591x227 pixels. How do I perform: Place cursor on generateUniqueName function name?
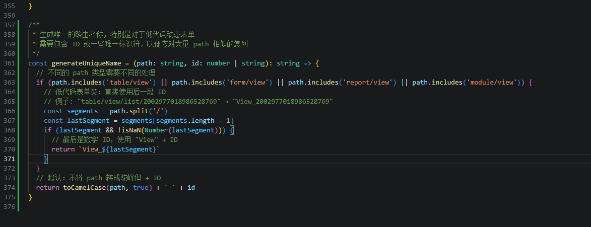[86, 63]
